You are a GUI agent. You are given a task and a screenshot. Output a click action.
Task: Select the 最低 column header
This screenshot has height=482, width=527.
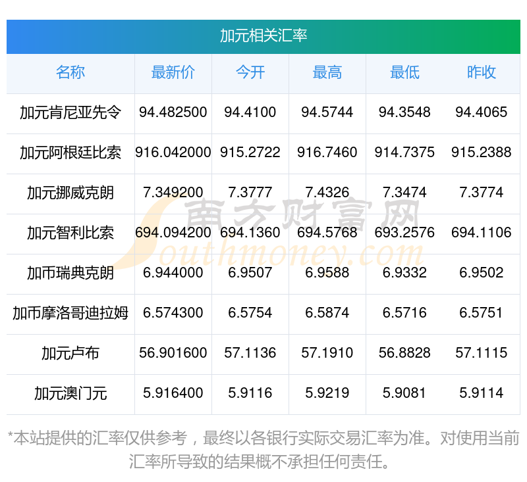[x=404, y=72]
